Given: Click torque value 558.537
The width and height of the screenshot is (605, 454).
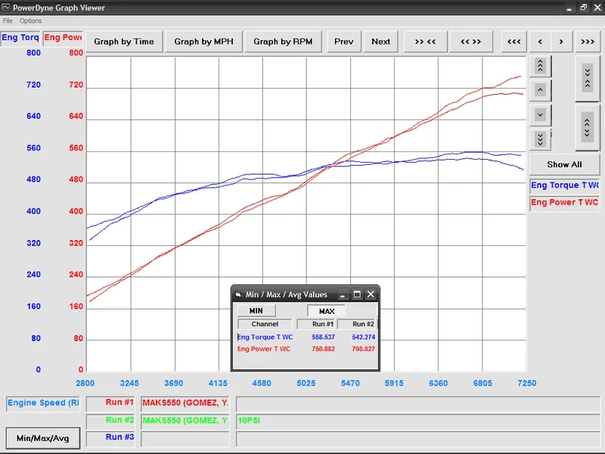Looking at the screenshot, I should (324, 337).
